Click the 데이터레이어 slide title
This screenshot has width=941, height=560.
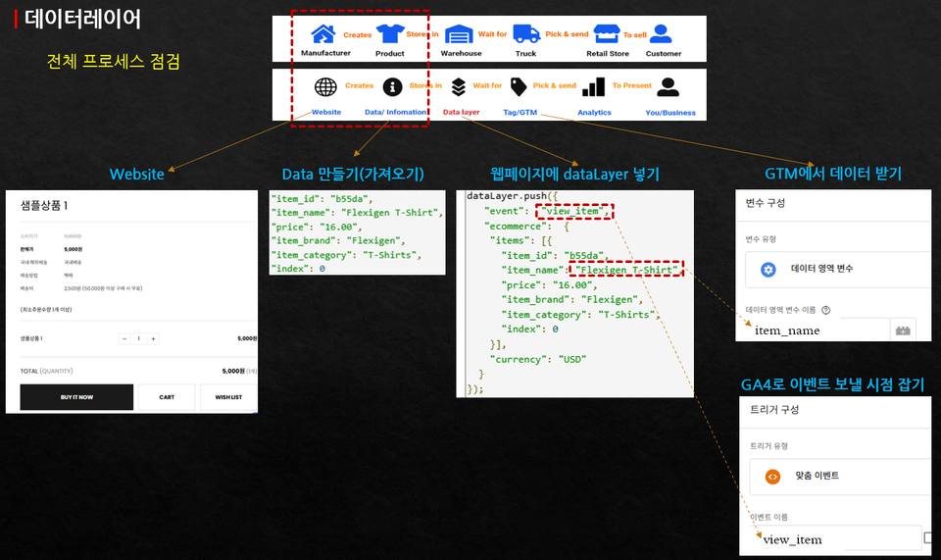coord(82,20)
